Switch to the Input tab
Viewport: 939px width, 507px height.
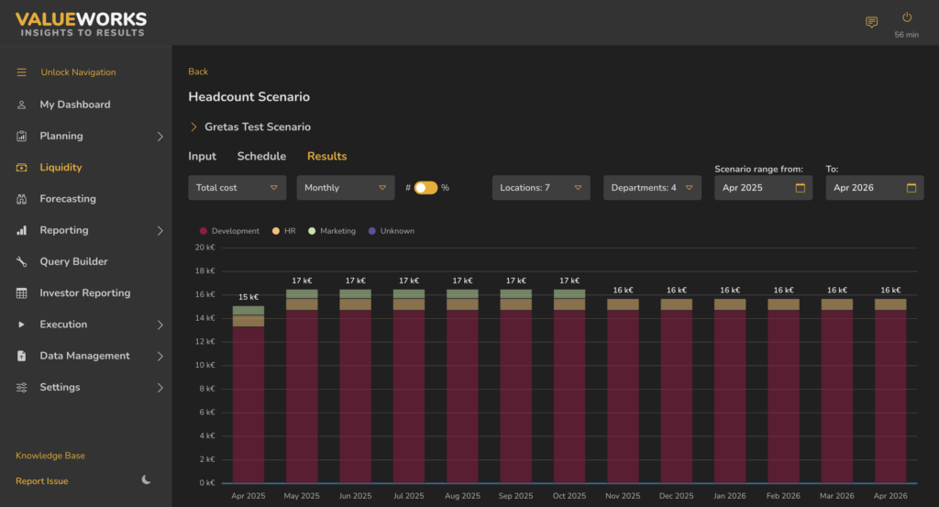click(202, 157)
